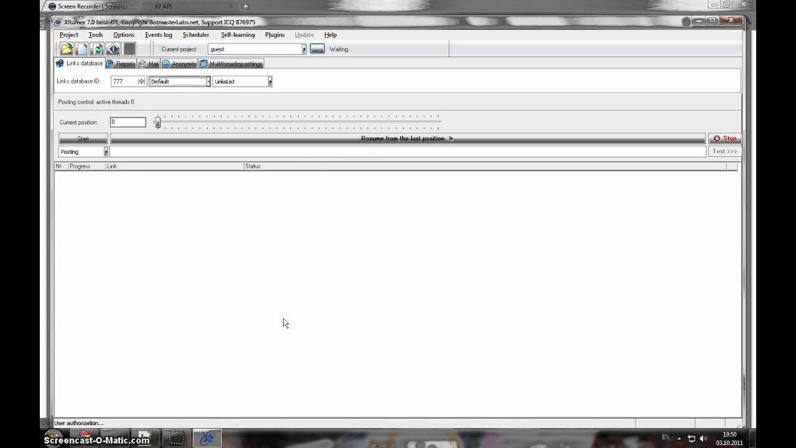Click the 'Posting control: active threads 0' text
Screen dimensions: 796x448
tap(96, 102)
